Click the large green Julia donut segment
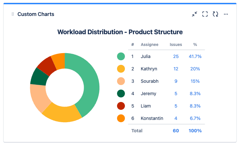This screenshot has width=238, height=145. (x=88, y=81)
